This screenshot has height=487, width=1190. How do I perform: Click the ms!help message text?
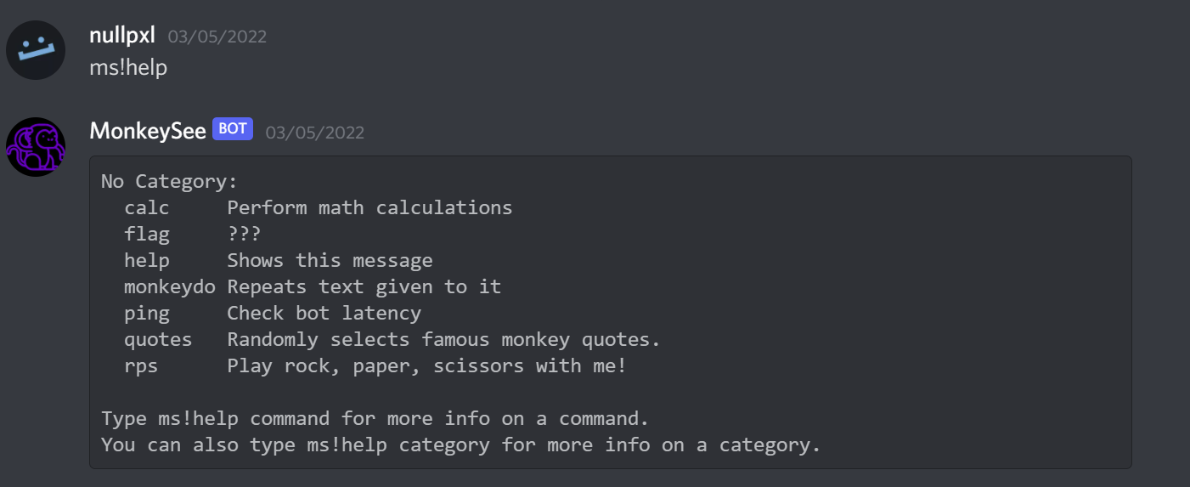tap(128, 67)
